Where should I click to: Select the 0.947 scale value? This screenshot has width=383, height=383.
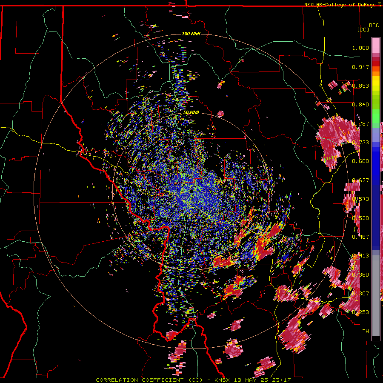pos(360,67)
